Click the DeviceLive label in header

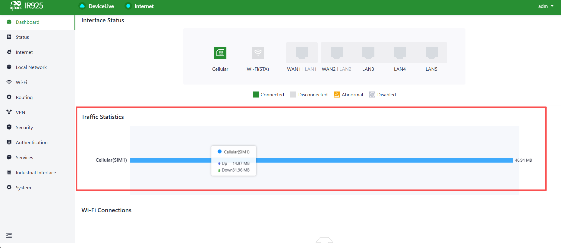pos(101,6)
